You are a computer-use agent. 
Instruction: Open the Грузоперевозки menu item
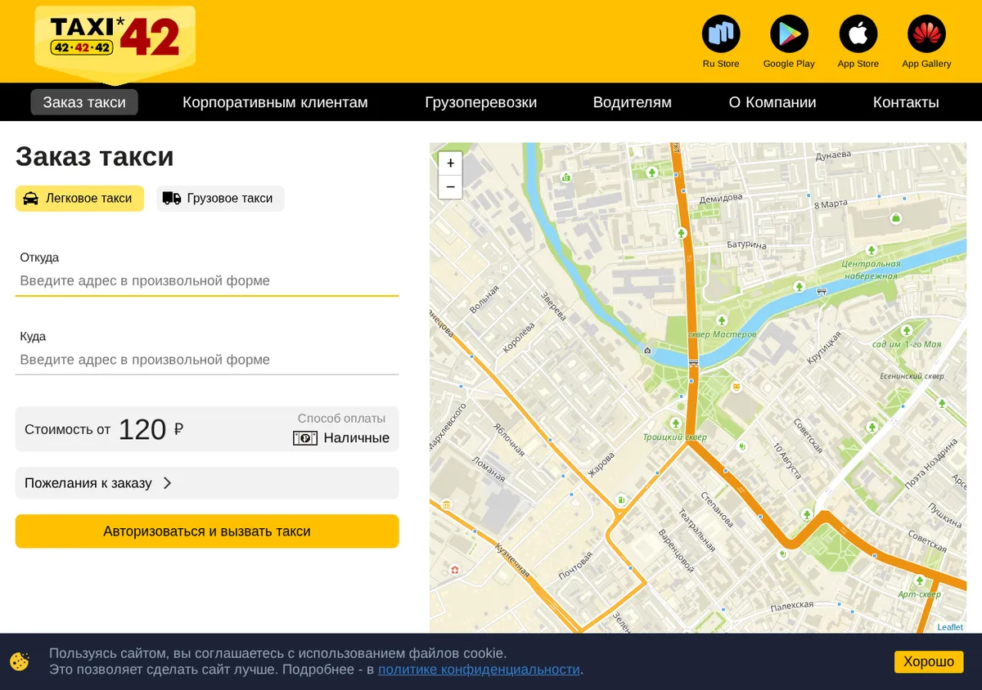pyautogui.click(x=481, y=102)
